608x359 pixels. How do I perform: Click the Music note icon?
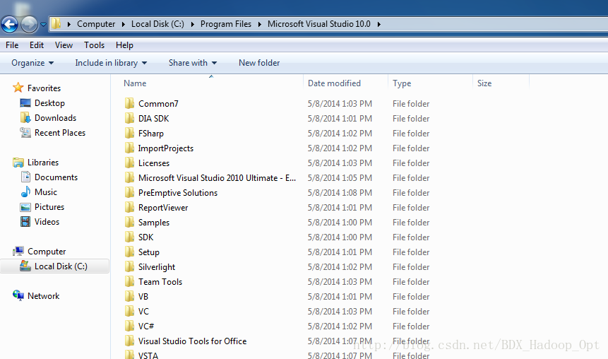click(x=25, y=192)
